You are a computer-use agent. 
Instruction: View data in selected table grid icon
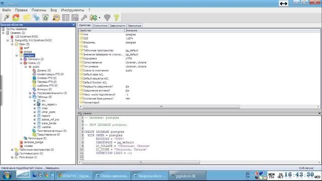pos(66,18)
